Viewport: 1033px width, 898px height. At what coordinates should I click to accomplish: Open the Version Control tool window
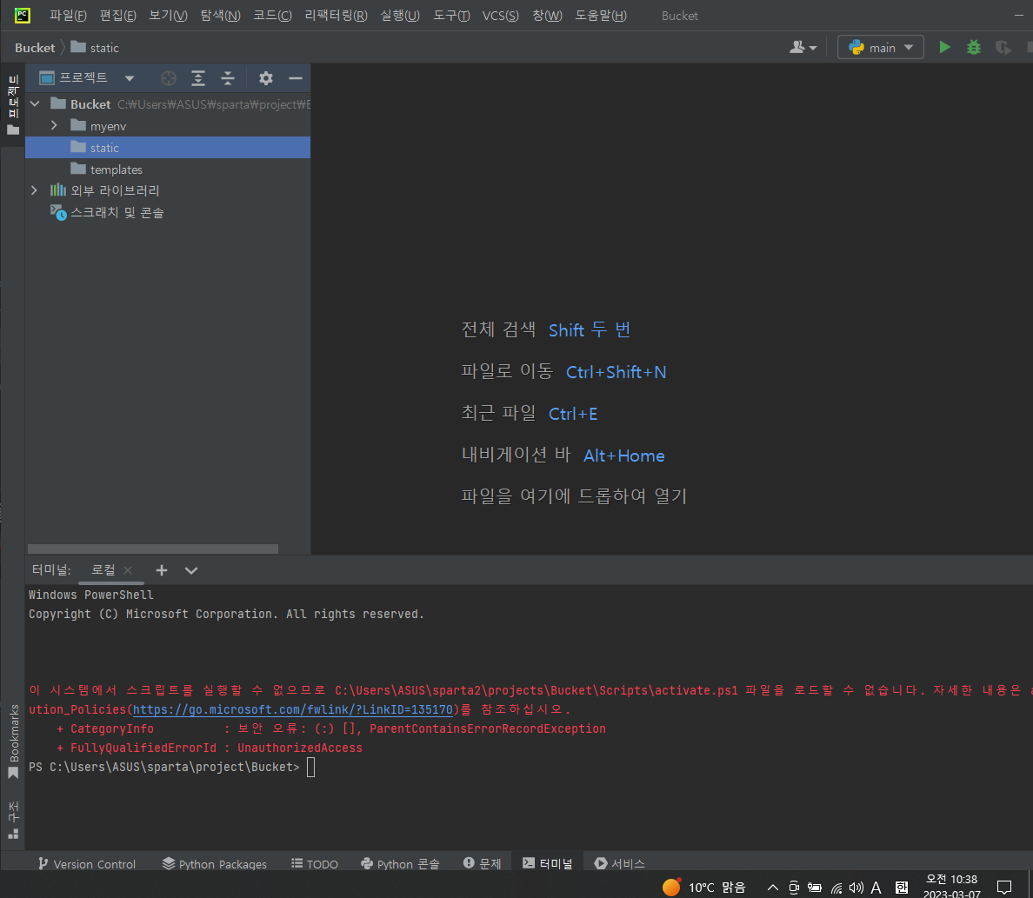(x=86, y=864)
